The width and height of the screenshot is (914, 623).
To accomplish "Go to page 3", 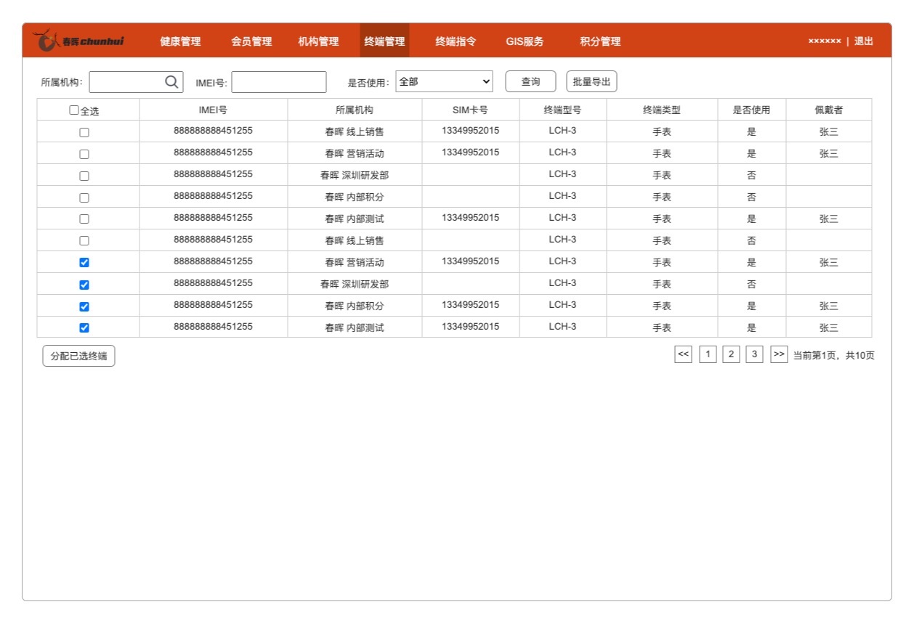I will click(x=754, y=354).
